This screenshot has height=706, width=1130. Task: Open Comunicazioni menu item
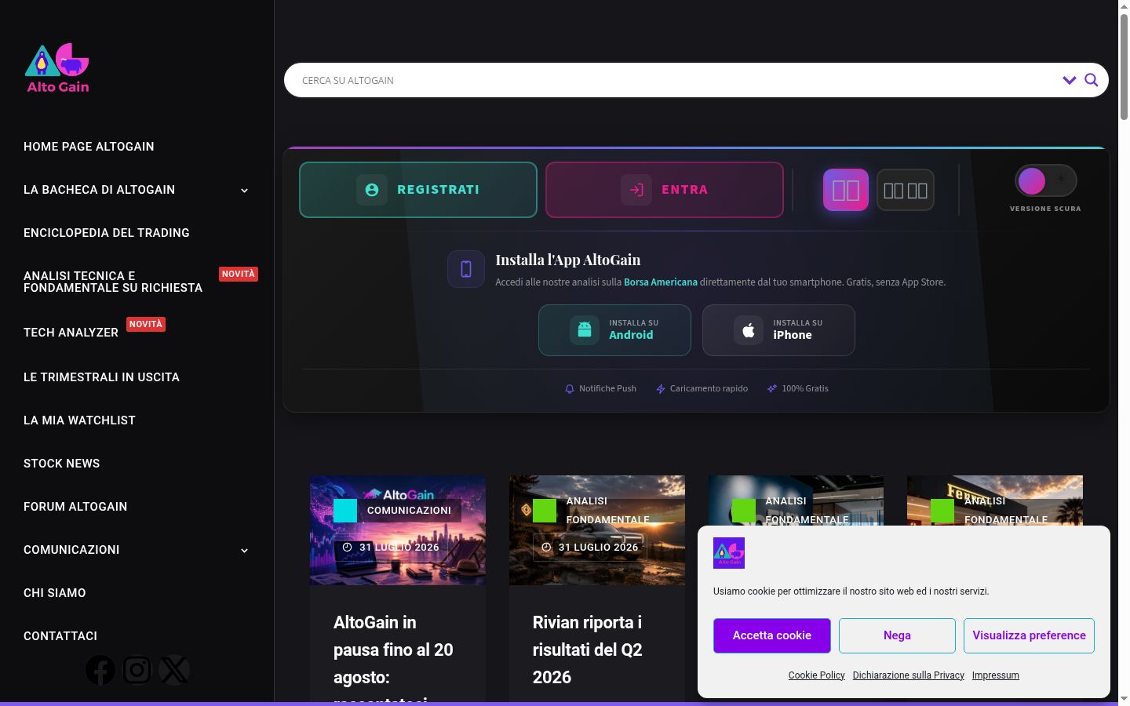71,550
